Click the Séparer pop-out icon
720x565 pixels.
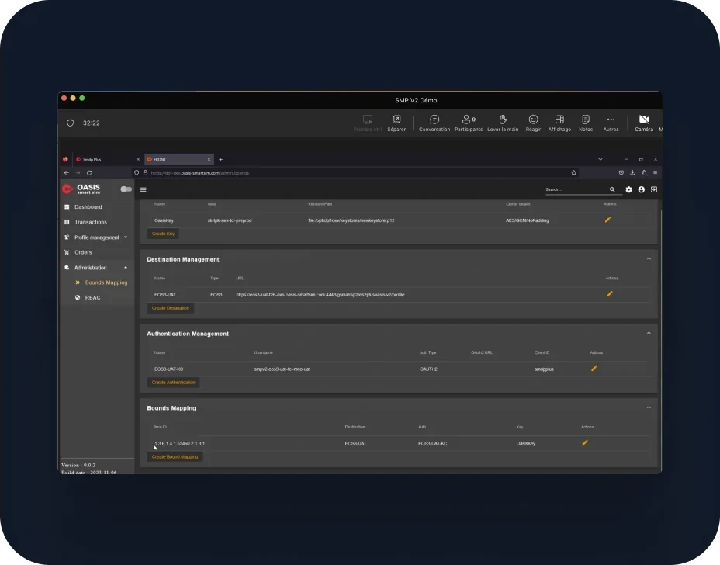(x=396, y=123)
